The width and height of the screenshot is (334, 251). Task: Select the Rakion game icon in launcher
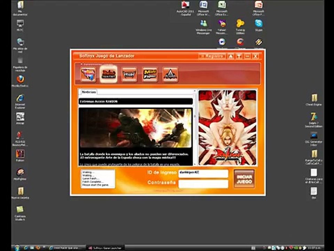[109, 74]
